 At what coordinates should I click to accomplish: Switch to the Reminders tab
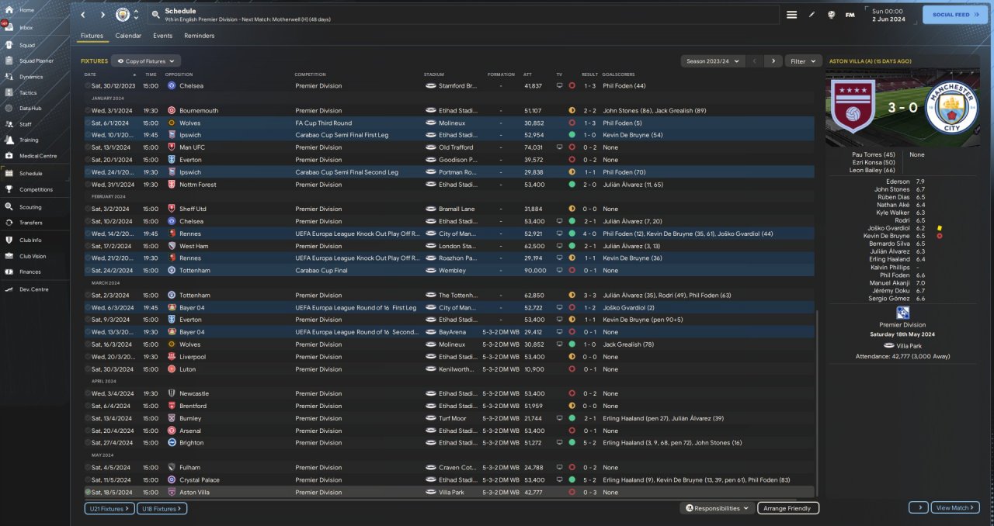(x=200, y=36)
